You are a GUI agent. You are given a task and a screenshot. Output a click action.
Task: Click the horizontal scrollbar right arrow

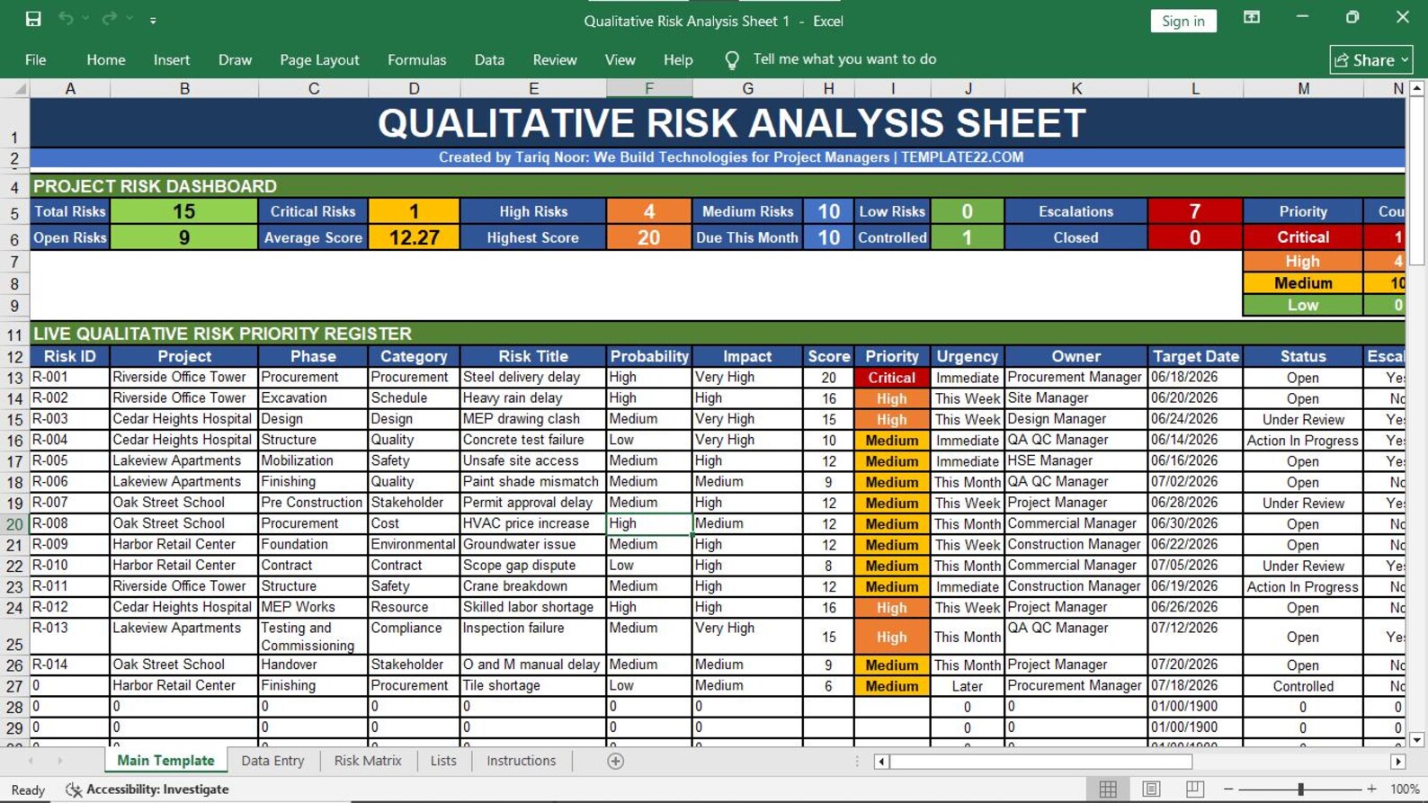(1398, 762)
